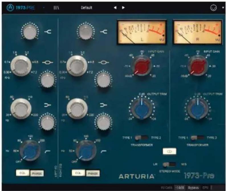Open the VU Calib -14dB value
This screenshot has width=226, height=191.
(x=180, y=188)
